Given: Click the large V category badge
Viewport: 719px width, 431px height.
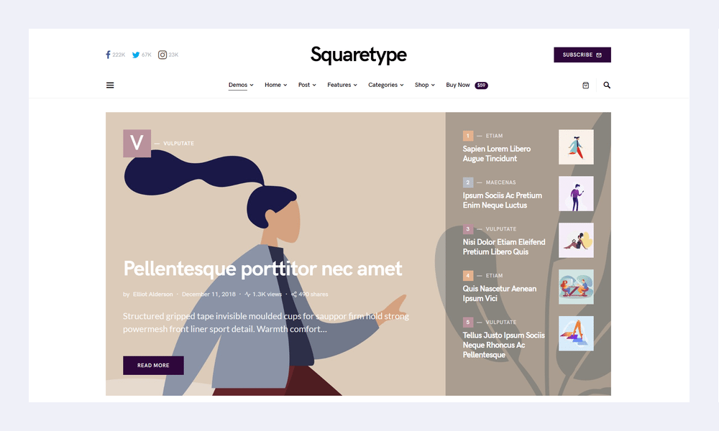Looking at the screenshot, I should [137, 144].
